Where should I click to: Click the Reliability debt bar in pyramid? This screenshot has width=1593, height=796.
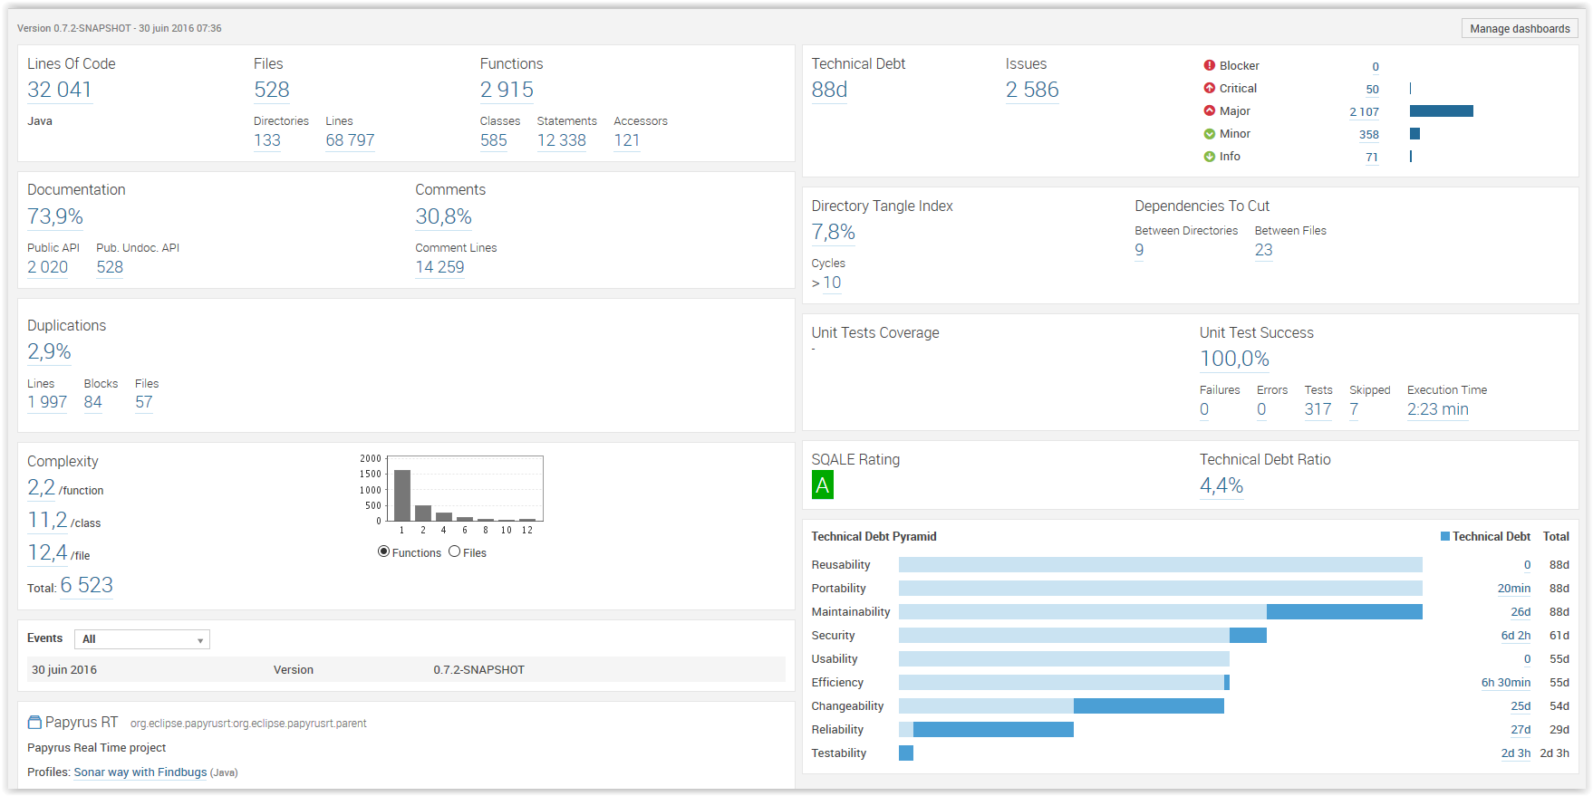pyautogui.click(x=993, y=730)
